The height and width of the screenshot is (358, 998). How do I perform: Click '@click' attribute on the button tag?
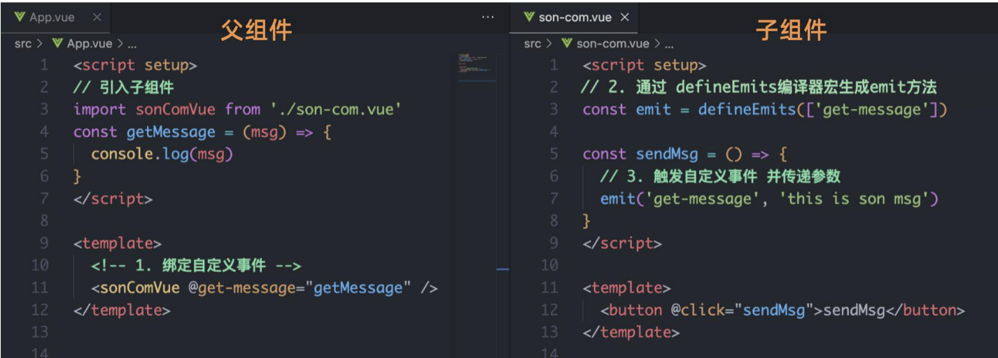(696, 310)
